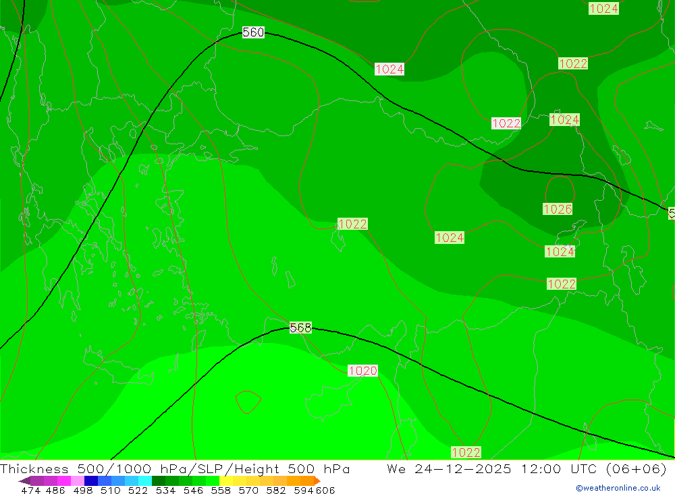Click the purple left arrow tip of the legend

[x=24, y=481]
